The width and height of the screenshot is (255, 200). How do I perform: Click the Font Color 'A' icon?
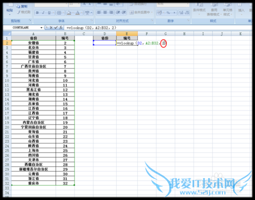78,13
